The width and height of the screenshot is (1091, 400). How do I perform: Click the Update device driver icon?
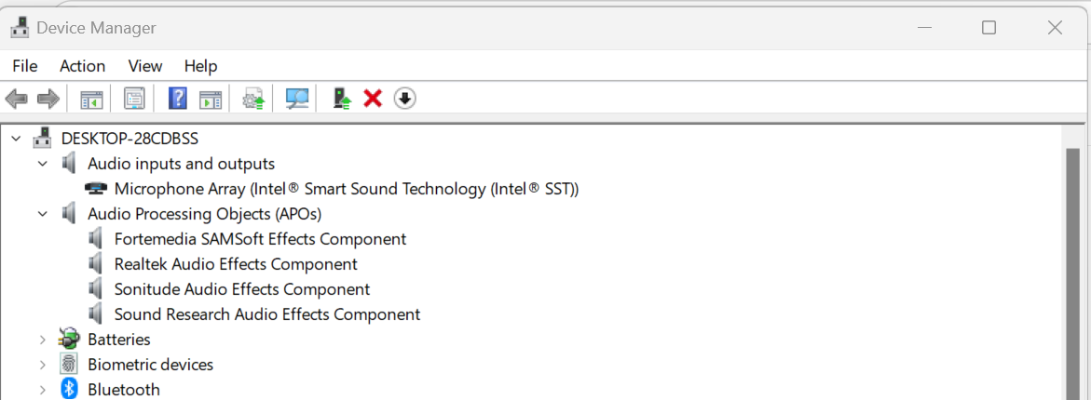253,98
